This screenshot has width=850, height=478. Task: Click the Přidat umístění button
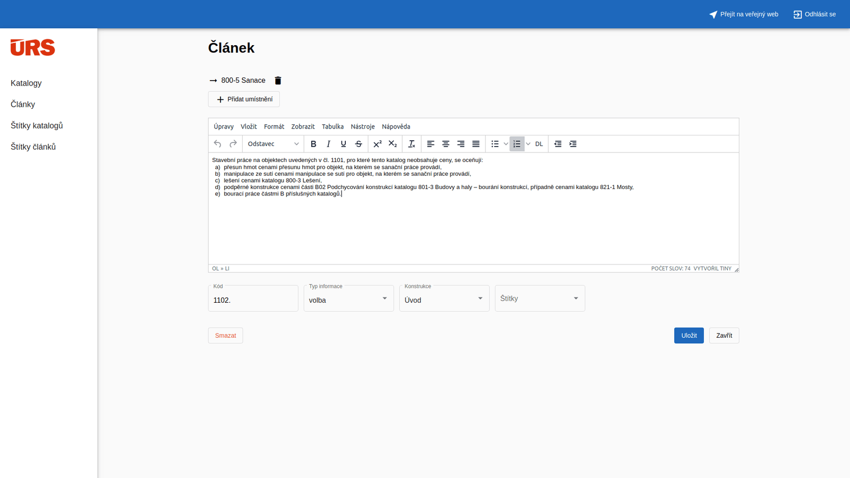(x=244, y=99)
